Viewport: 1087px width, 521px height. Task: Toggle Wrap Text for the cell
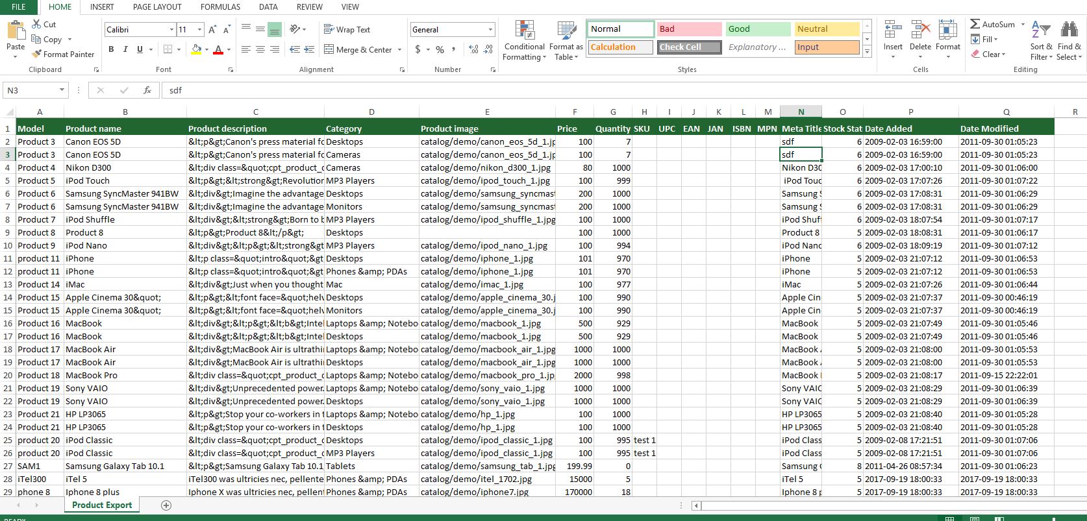347,29
